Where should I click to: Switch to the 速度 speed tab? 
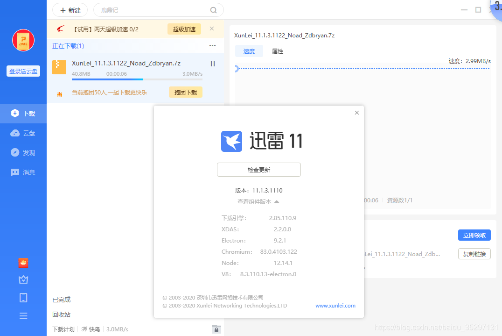pos(249,51)
